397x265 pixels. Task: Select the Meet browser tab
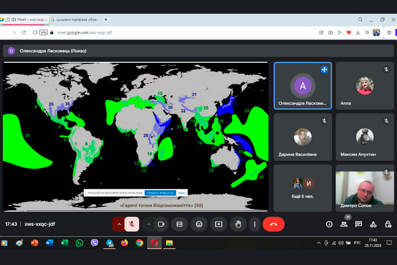point(31,19)
